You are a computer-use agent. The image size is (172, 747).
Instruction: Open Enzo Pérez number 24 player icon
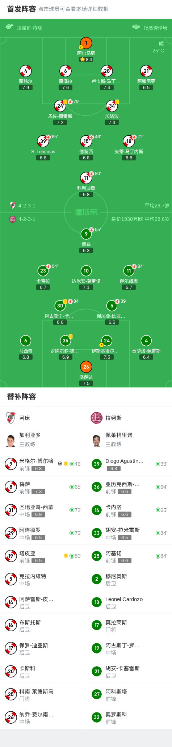(60, 106)
